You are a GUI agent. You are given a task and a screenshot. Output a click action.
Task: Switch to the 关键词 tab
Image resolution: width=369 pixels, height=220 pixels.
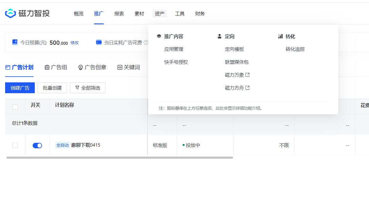[x=129, y=67]
